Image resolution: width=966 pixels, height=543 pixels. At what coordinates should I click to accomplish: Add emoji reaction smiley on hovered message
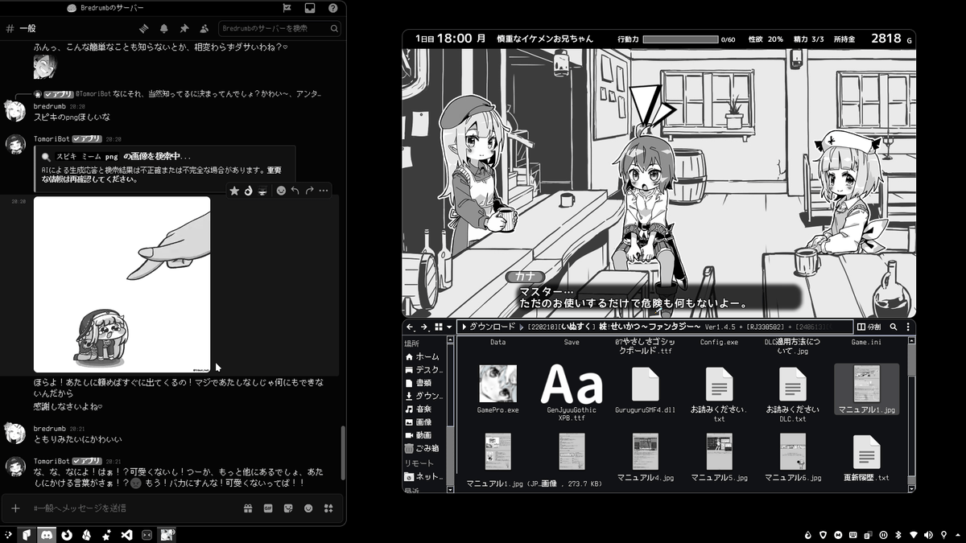point(281,191)
